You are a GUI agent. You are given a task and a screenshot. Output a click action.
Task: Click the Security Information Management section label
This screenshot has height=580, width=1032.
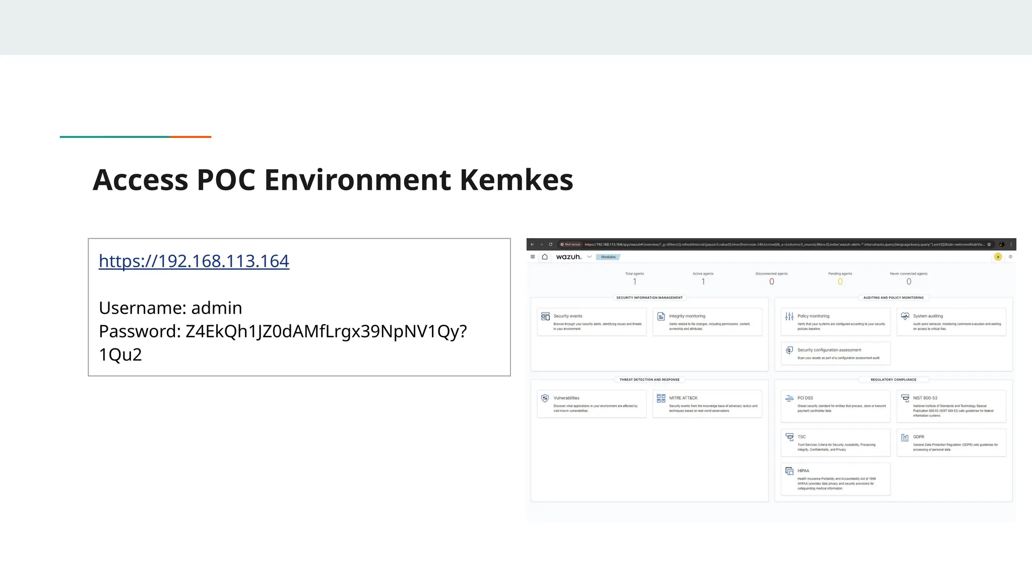pyautogui.click(x=650, y=298)
